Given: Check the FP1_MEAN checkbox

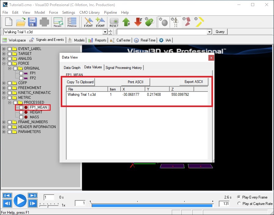Looking at the screenshot, I should (21, 107).
